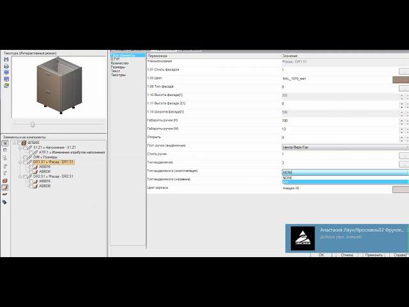The image size is (409, 307).
Task: Click the Применить button
Action: [374, 255]
